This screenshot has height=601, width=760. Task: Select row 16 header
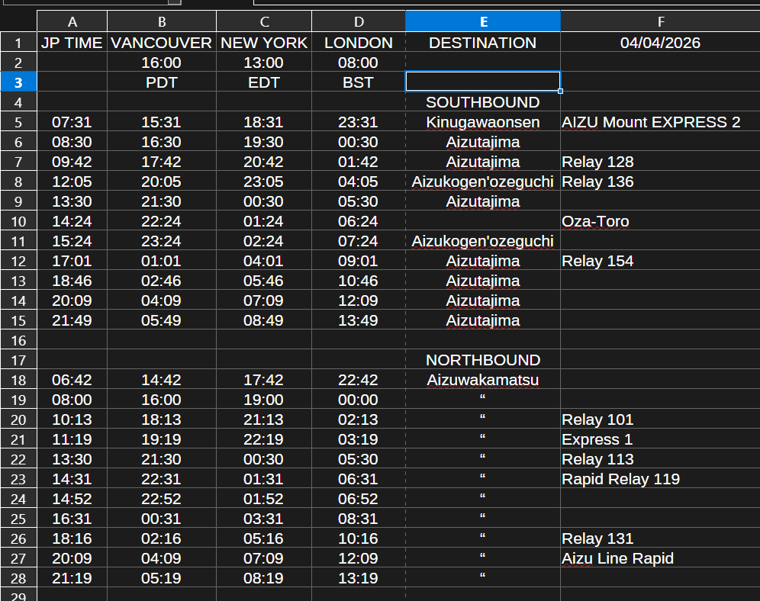[x=18, y=340]
